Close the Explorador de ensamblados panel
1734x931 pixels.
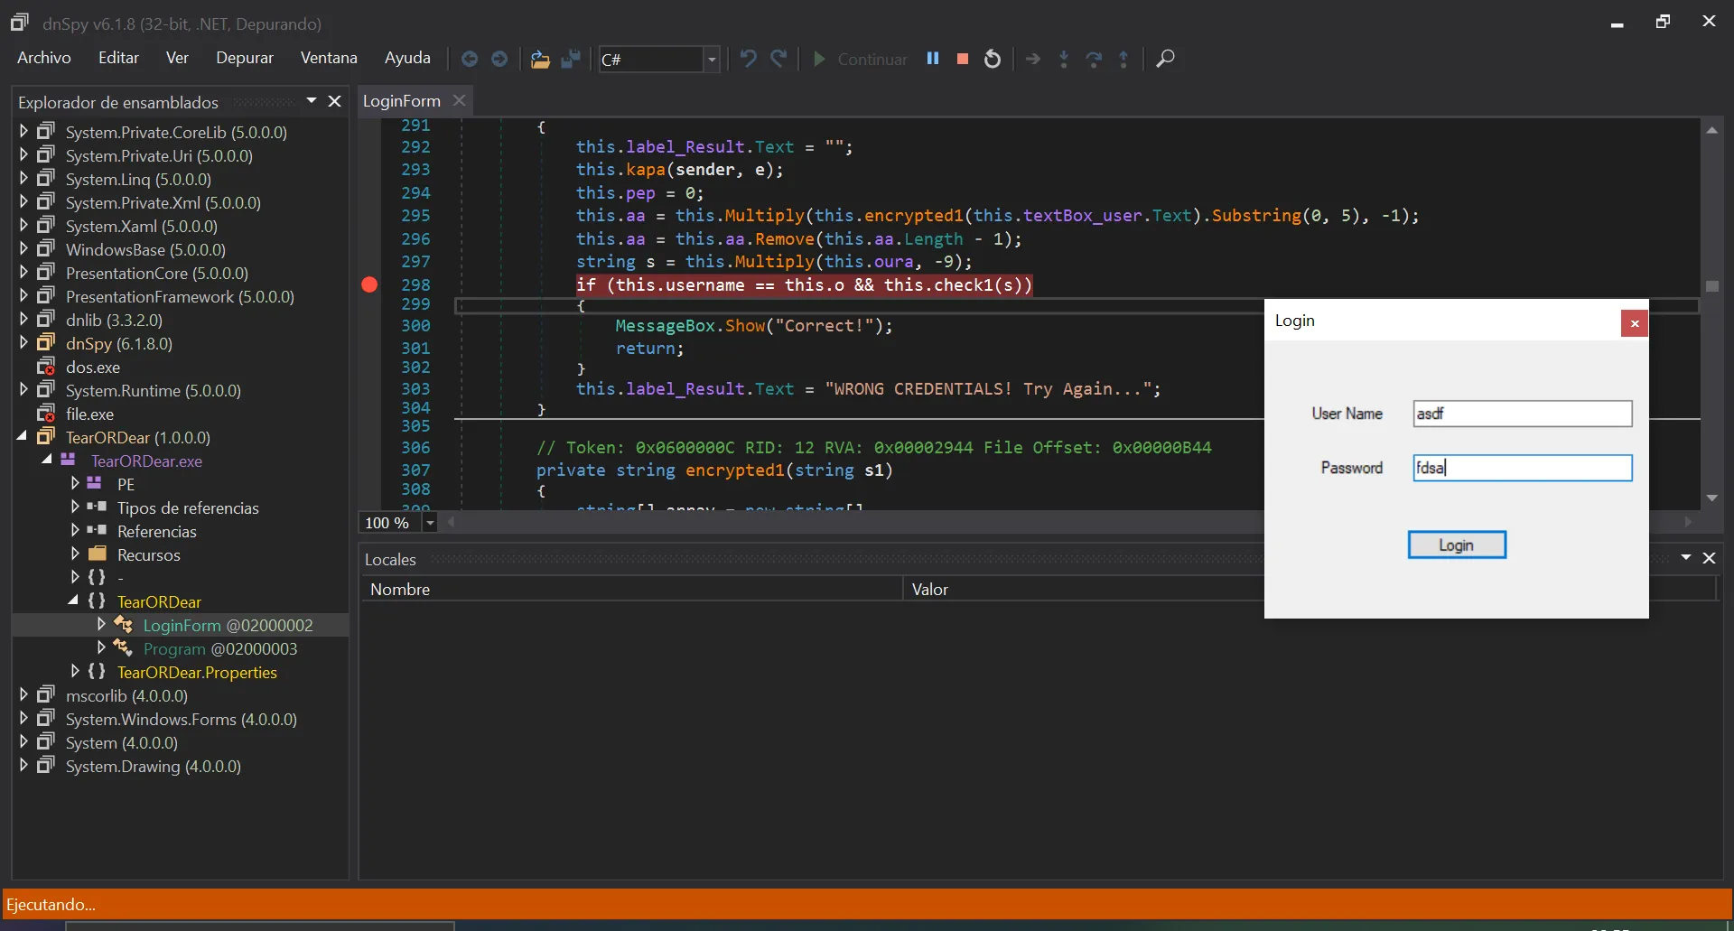[x=334, y=101]
